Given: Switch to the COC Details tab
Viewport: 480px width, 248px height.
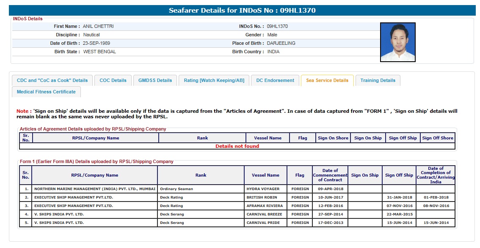Looking at the screenshot, I should 113,80.
